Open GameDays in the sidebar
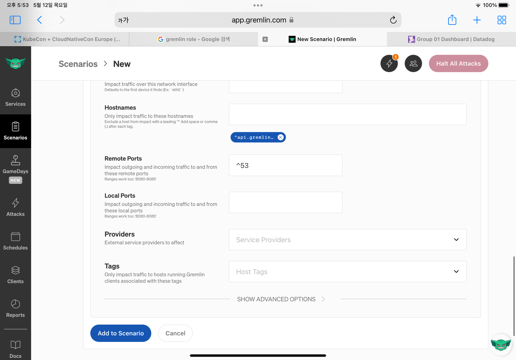This screenshot has height=360, width=516. [x=16, y=169]
